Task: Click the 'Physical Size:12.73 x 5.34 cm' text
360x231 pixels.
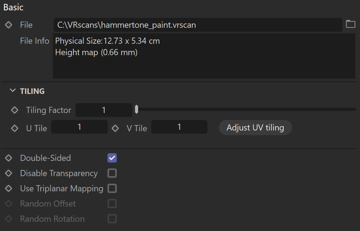Action: [107, 41]
